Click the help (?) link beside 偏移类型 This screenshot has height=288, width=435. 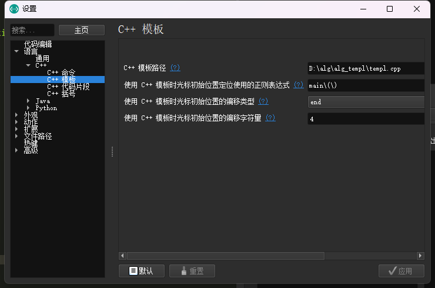(263, 101)
